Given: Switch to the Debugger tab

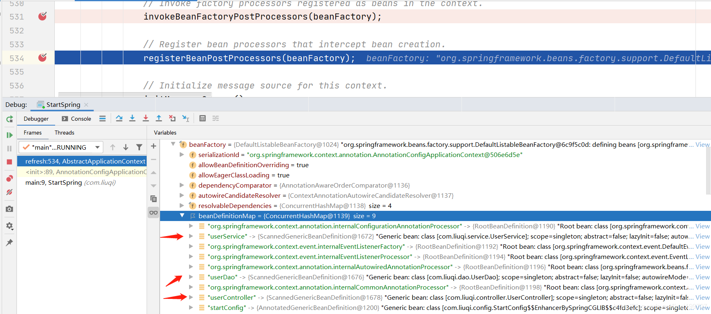Looking at the screenshot, I should [36, 119].
